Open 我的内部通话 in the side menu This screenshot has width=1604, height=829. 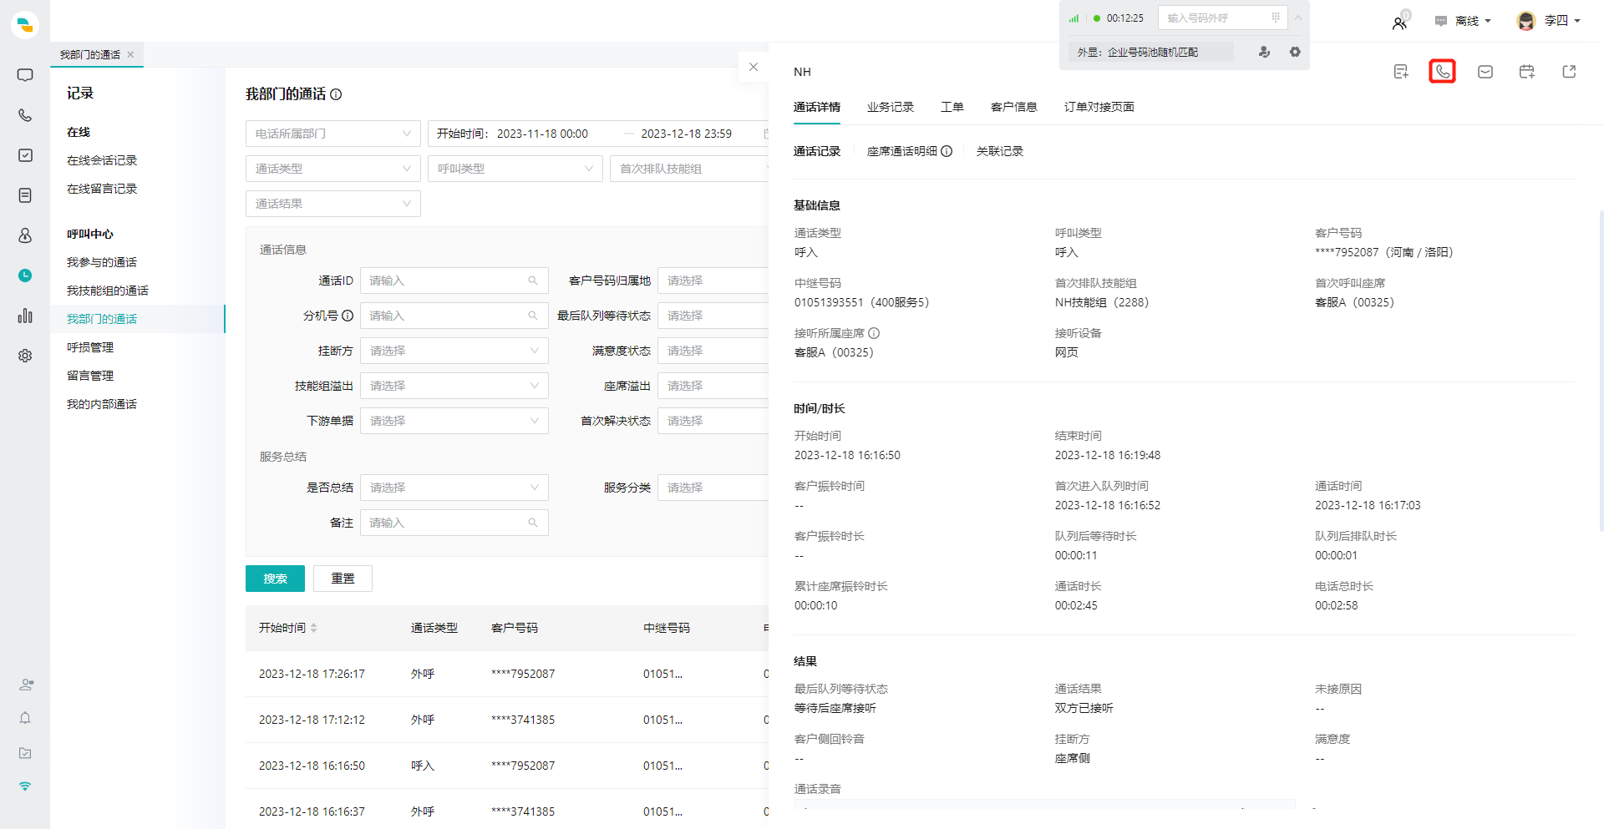(102, 404)
